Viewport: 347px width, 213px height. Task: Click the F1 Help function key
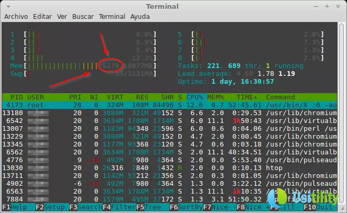coord(15,208)
